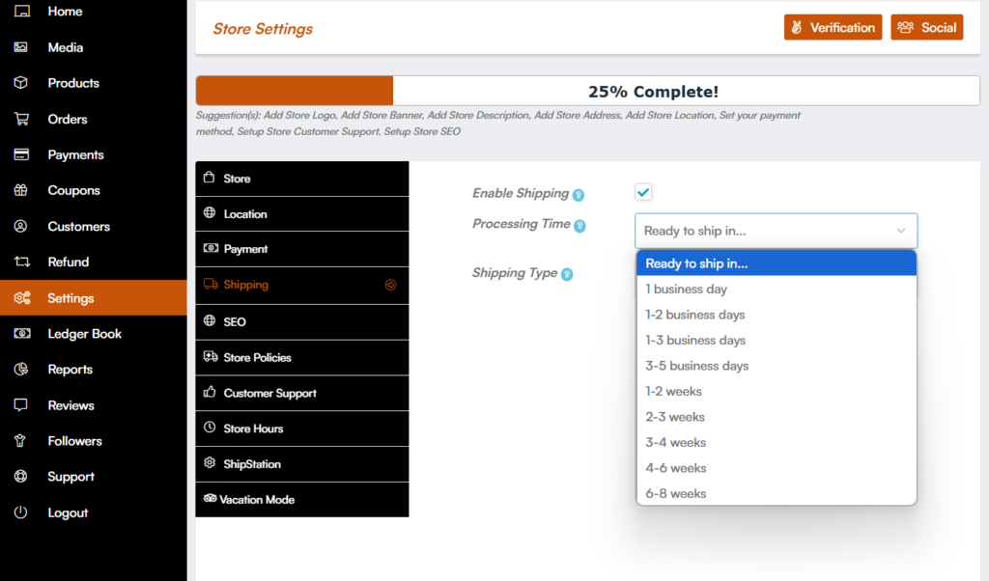Click the 25% Complete progress bar
Screen dimensions: 989x581
point(587,92)
